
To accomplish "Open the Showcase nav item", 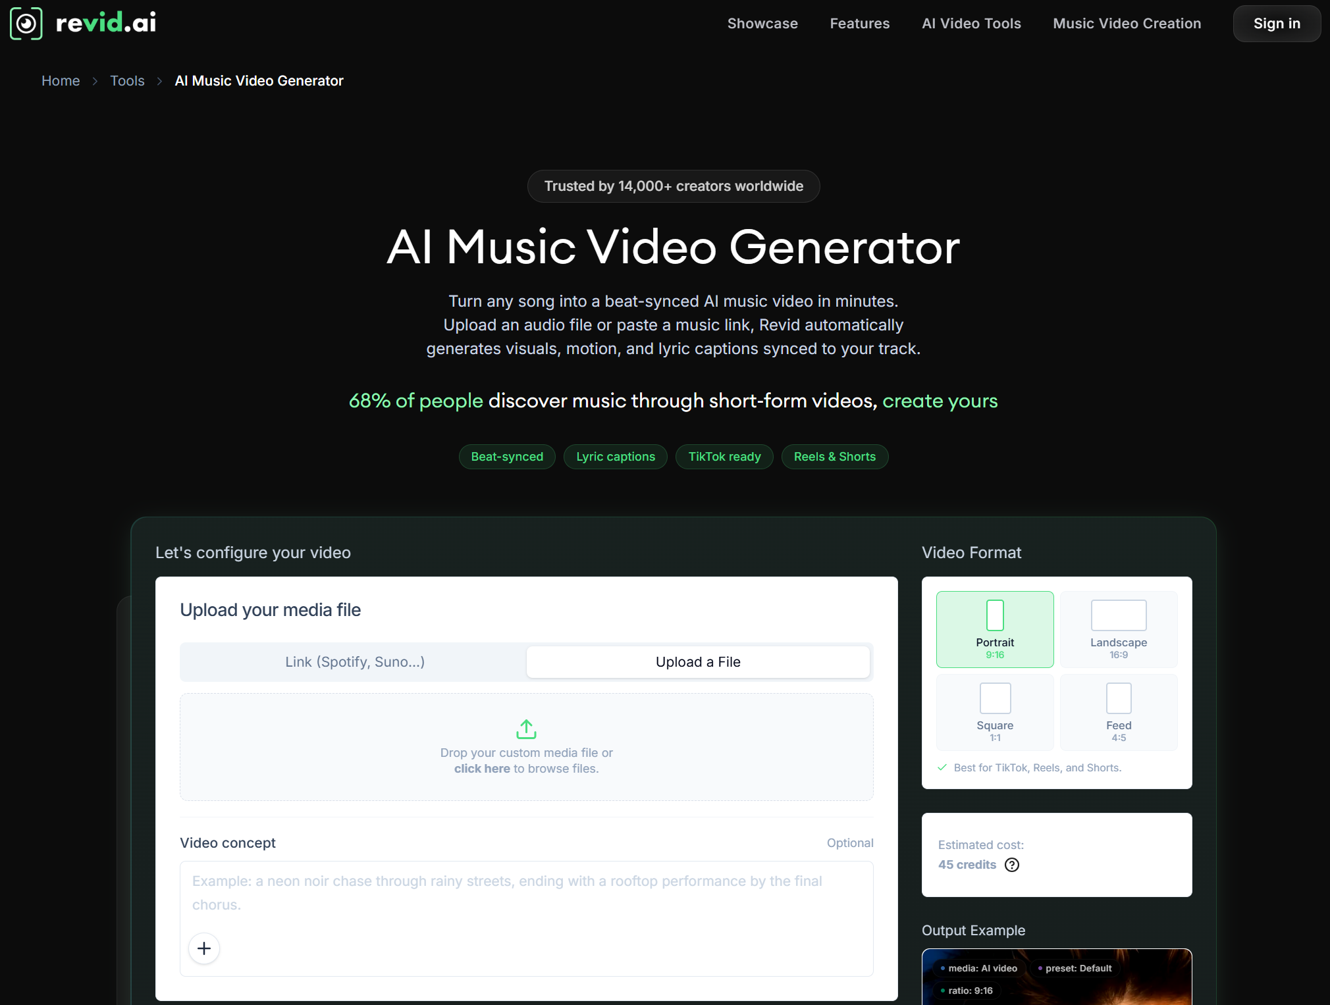I will 762,24.
